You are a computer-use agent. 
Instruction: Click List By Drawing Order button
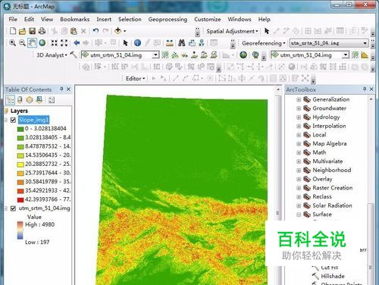point(10,100)
